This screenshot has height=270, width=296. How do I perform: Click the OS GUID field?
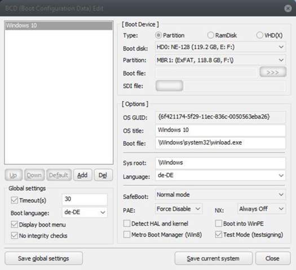(x=220, y=117)
